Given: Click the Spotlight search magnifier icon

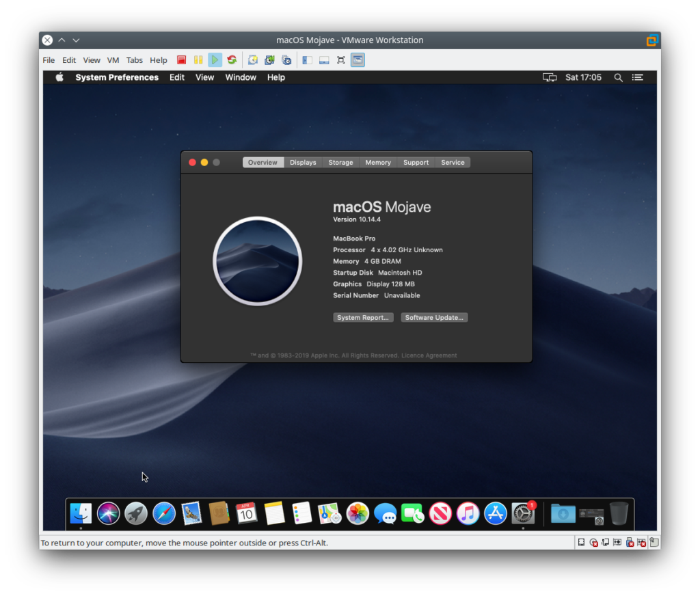Looking at the screenshot, I should [x=618, y=78].
